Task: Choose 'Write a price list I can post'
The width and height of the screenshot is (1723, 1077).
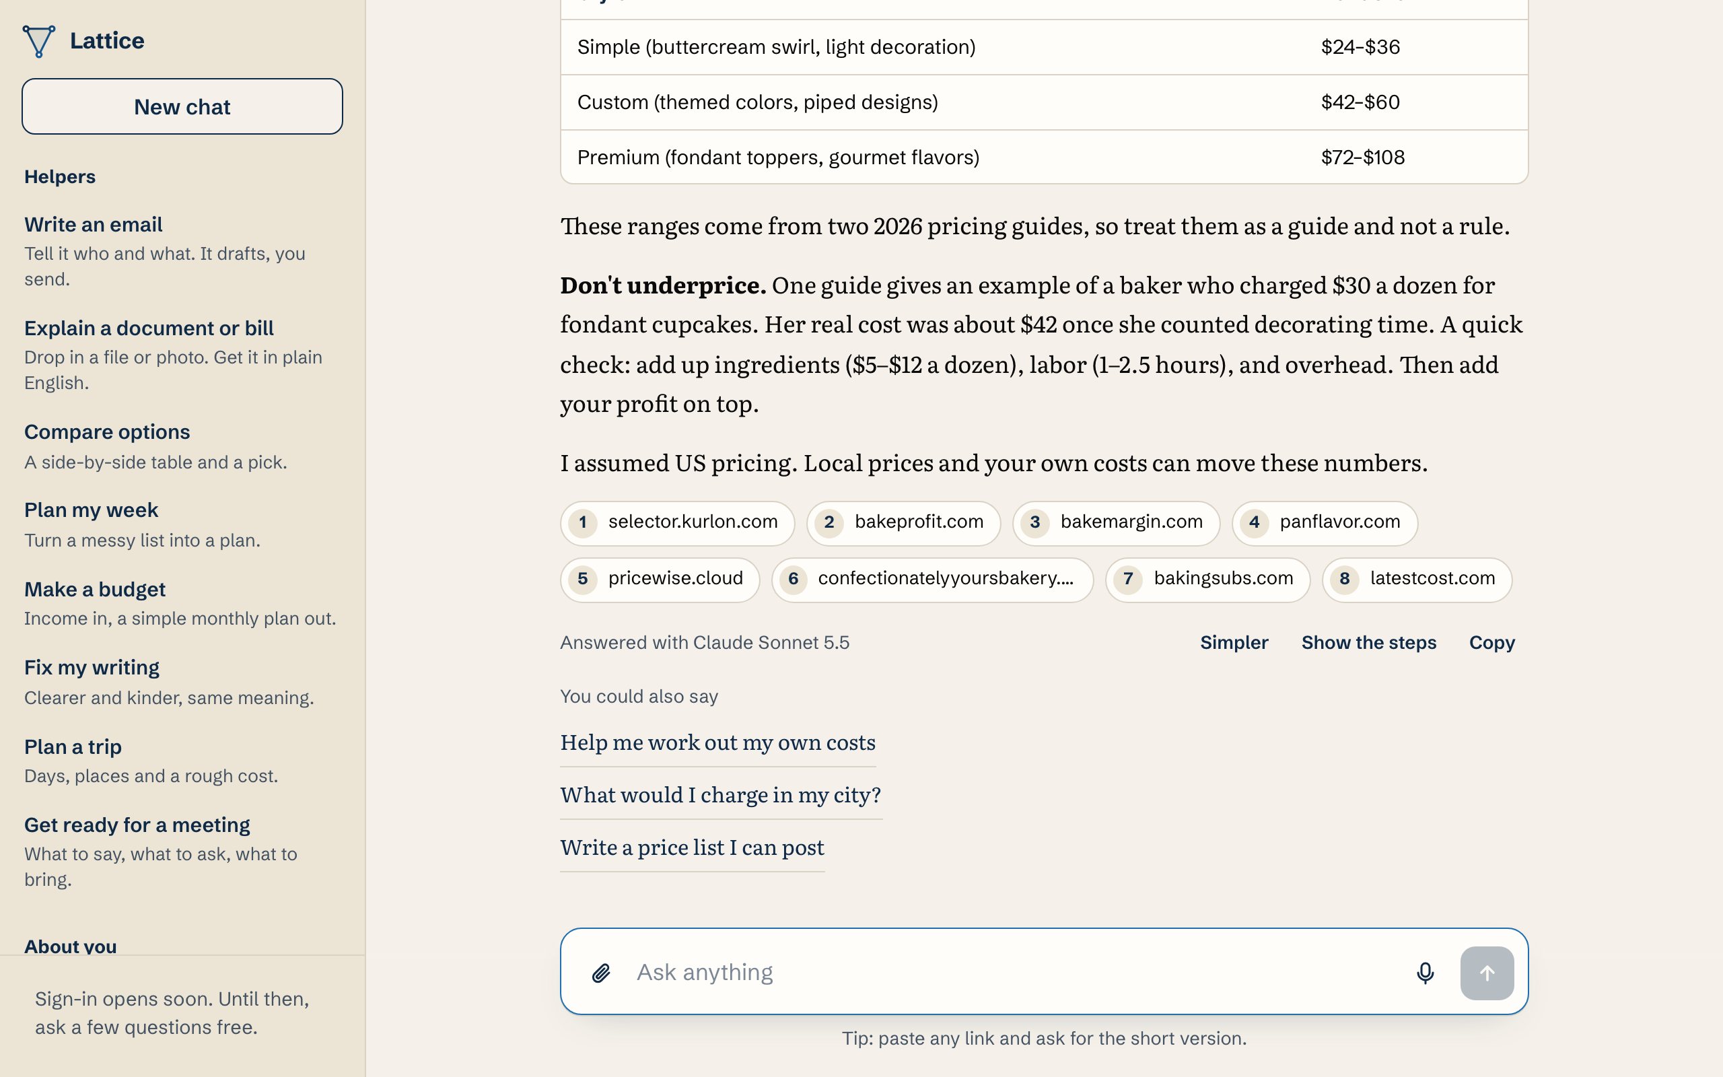Action: coord(692,847)
